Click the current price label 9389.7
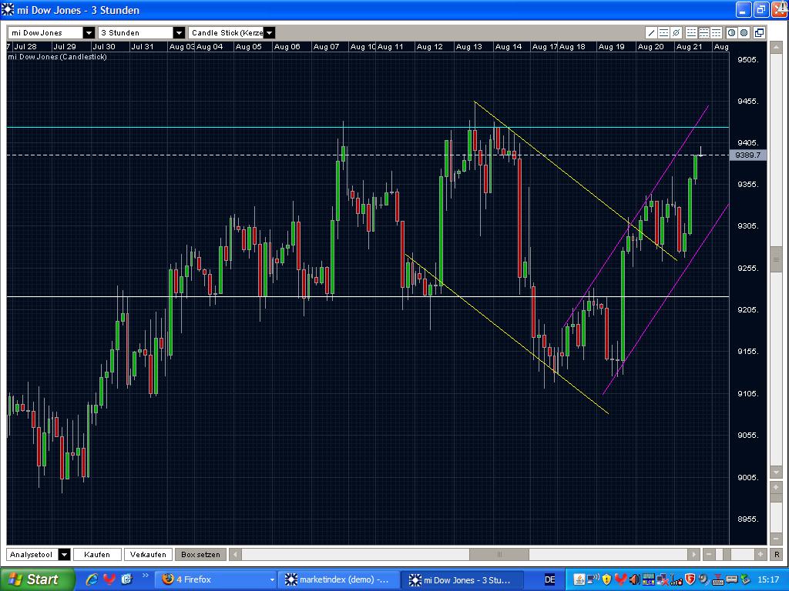Screen dimensions: 789x591 (x=747, y=155)
